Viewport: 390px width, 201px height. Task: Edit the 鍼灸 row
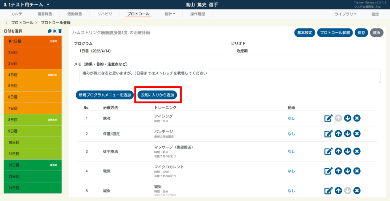pos(328,191)
